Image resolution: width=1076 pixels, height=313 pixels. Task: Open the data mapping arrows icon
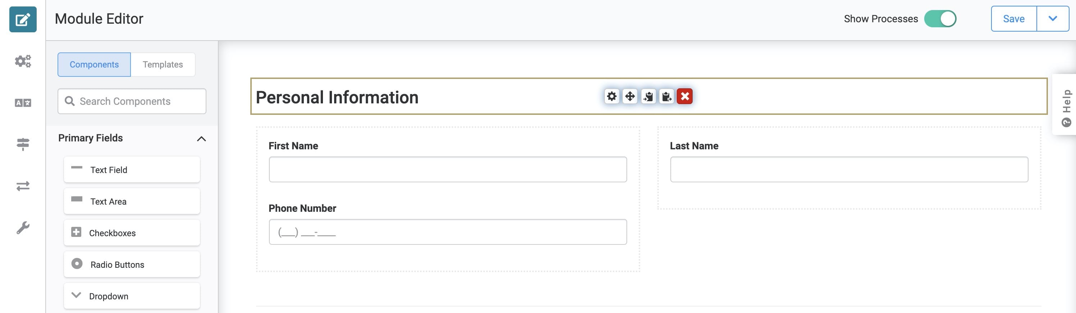click(23, 186)
